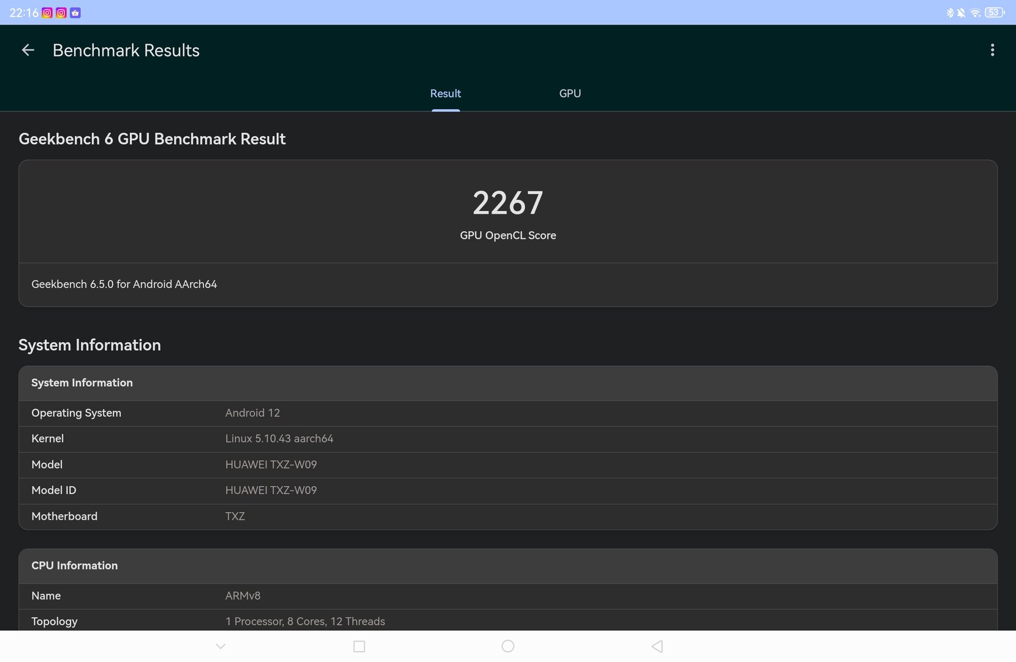Tap HUAWEI TXZ-W09 in the Model ID row
Screen dimensions: 1016x662
pyautogui.click(x=271, y=490)
